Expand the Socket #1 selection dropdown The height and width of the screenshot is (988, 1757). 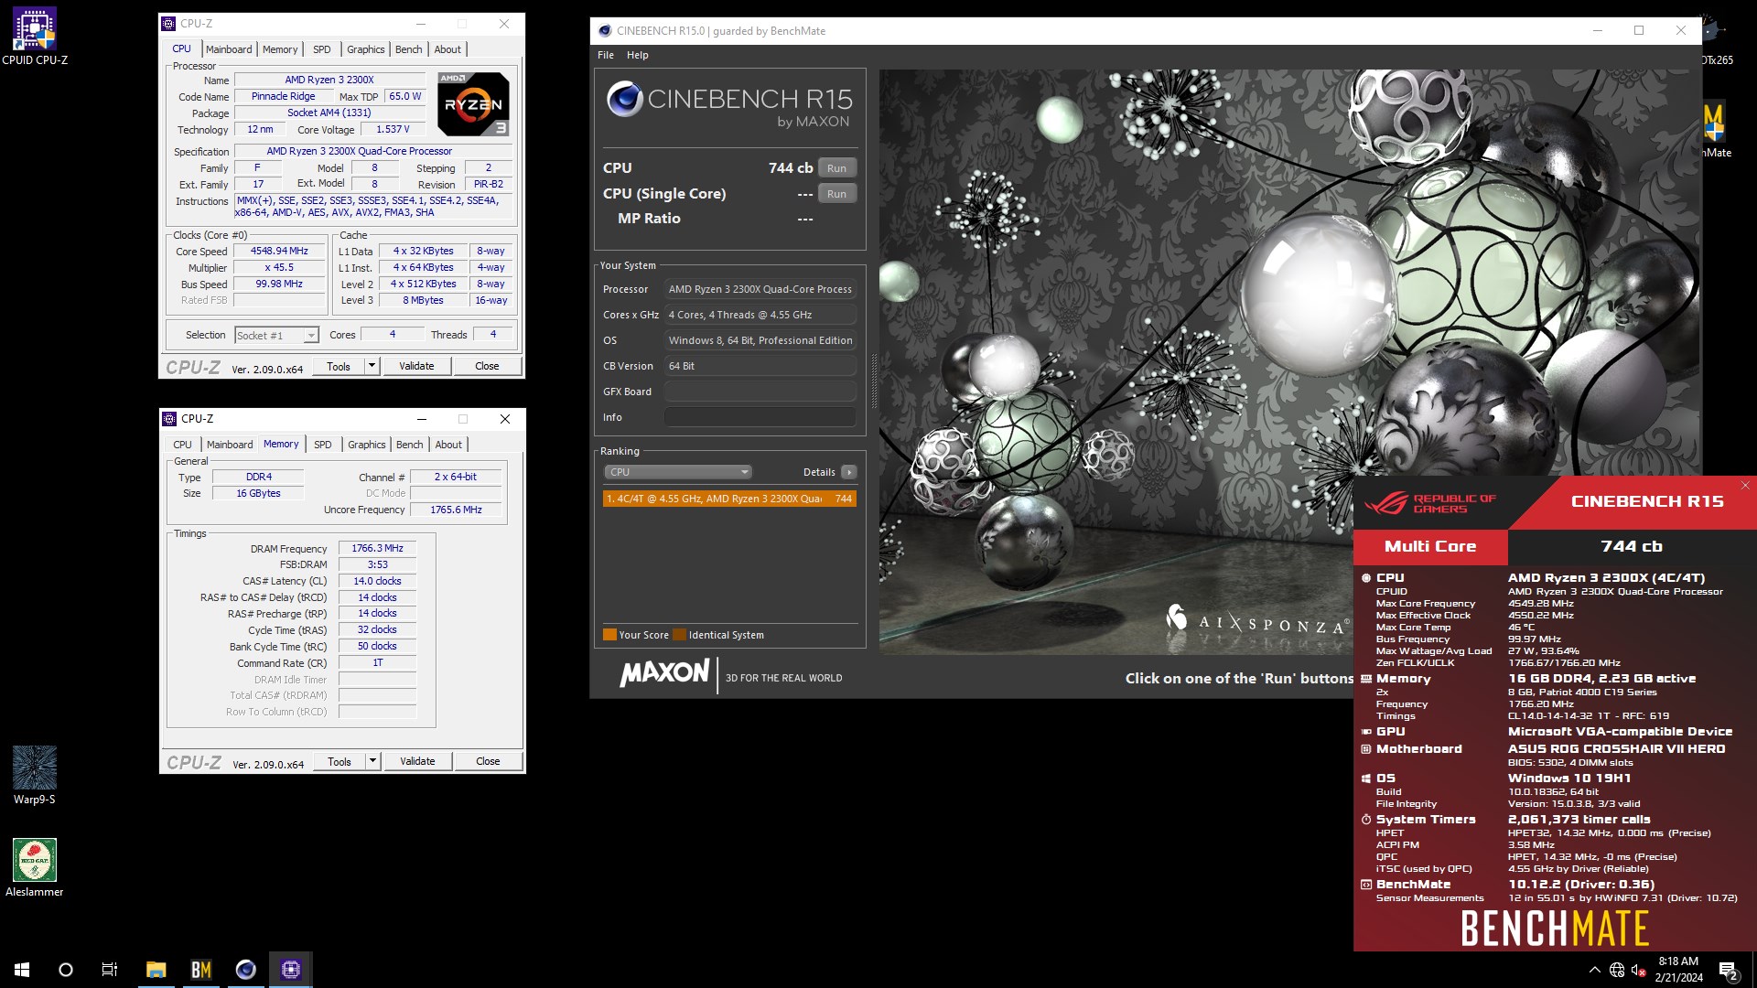(311, 336)
